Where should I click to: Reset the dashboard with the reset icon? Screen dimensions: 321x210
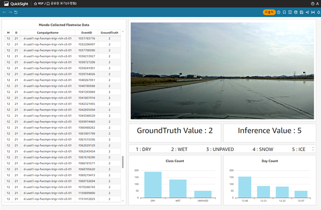(16, 12)
